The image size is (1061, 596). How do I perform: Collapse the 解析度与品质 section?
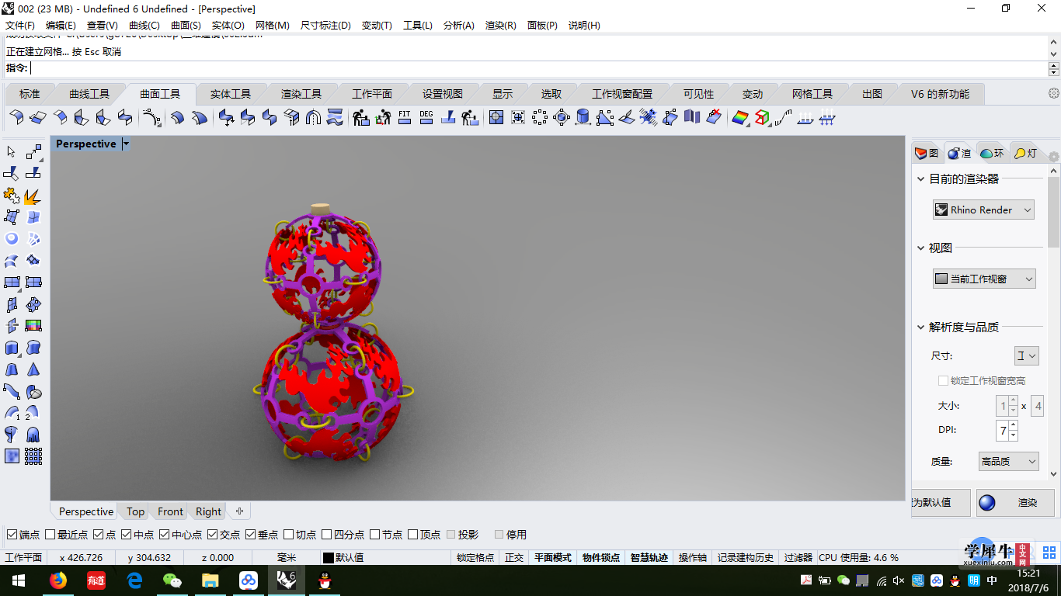coord(921,327)
